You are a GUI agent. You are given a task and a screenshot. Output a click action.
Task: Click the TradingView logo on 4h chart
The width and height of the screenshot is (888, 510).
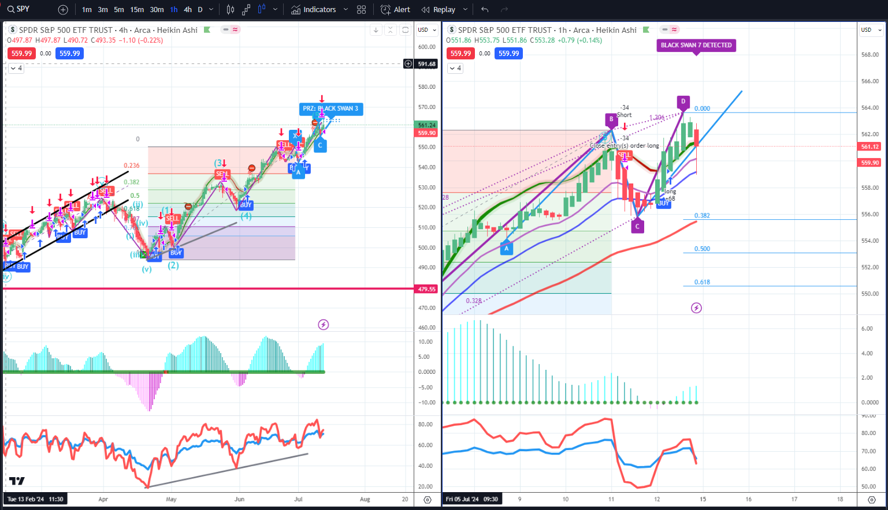[17, 481]
